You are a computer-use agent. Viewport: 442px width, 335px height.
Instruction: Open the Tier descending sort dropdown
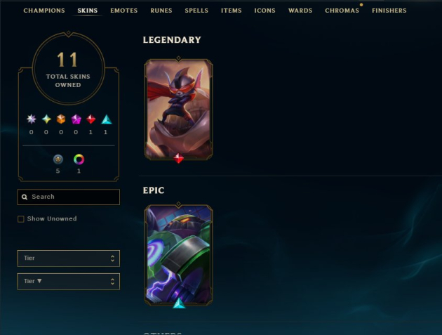69,282
